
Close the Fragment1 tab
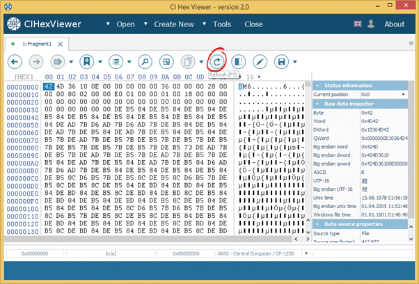(x=61, y=45)
